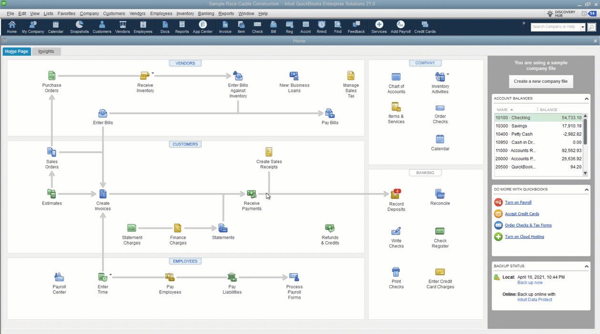Click the Accept Credit Cards link
Viewport: 600px width, 334px height.
tap(522, 214)
